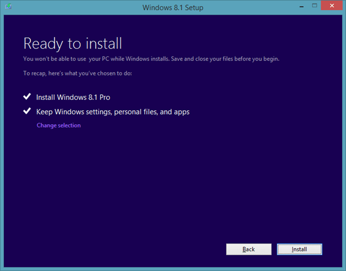Click the checkmark beside Keep Windows settings
This screenshot has width=346, height=271.
pos(27,111)
